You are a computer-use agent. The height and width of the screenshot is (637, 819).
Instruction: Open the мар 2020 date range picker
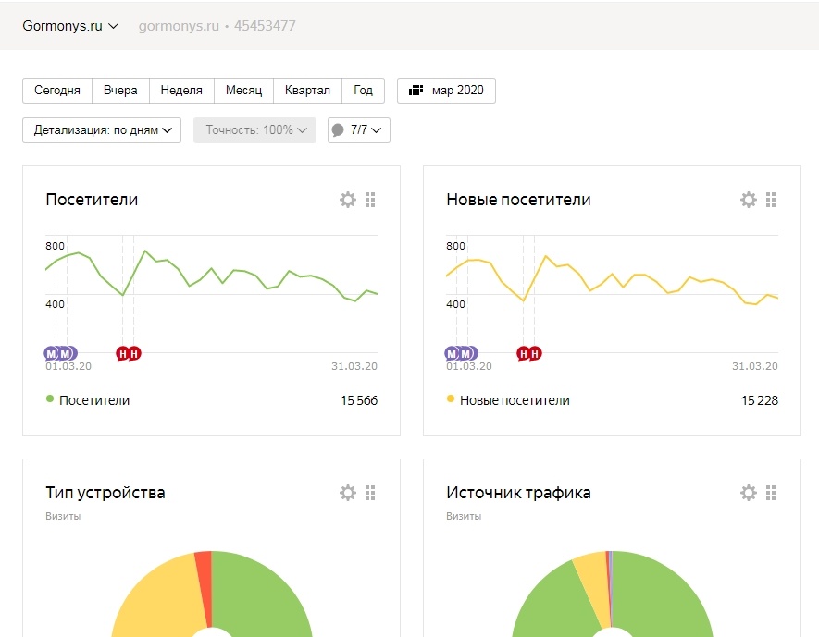pyautogui.click(x=446, y=91)
